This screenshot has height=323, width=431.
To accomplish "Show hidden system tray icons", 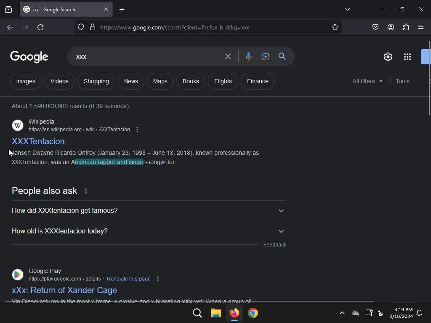I will pos(342,313).
